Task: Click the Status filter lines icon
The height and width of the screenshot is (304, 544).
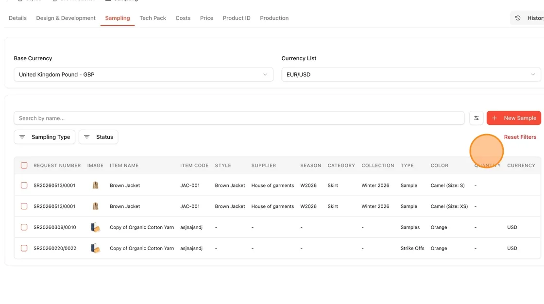Action: 87,137
